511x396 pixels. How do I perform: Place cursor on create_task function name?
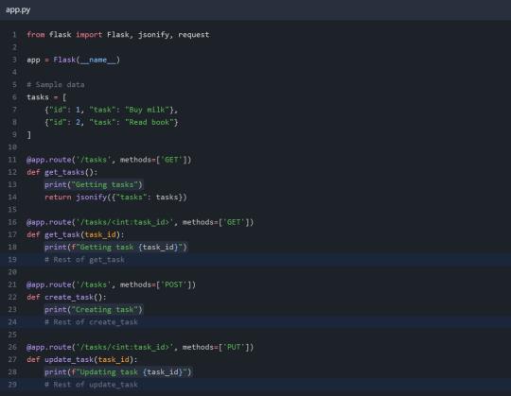click(69, 297)
